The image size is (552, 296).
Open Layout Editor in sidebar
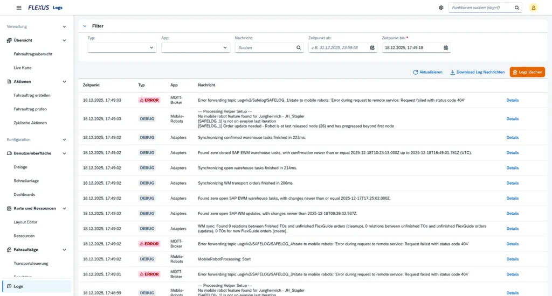[25, 222]
